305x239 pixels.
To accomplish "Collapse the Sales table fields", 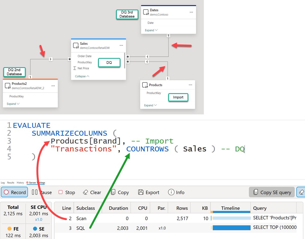I will [82, 76].
